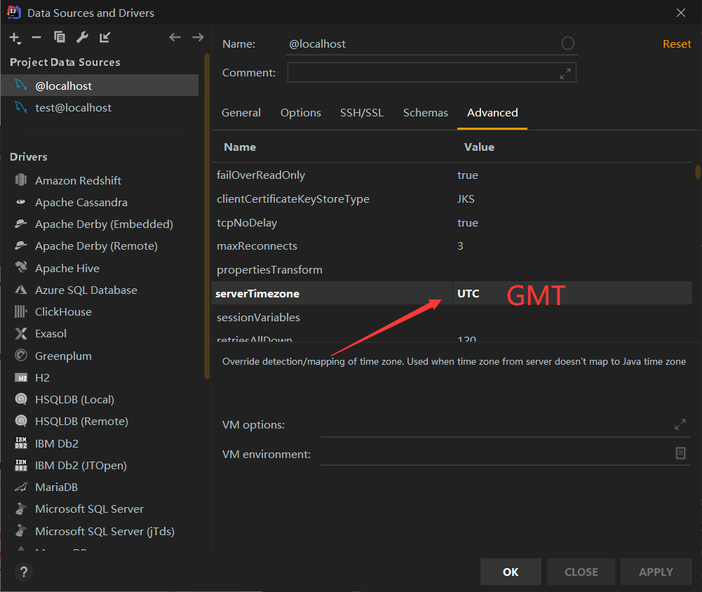Click the Remove data source minus icon
702x592 pixels.
(x=36, y=37)
